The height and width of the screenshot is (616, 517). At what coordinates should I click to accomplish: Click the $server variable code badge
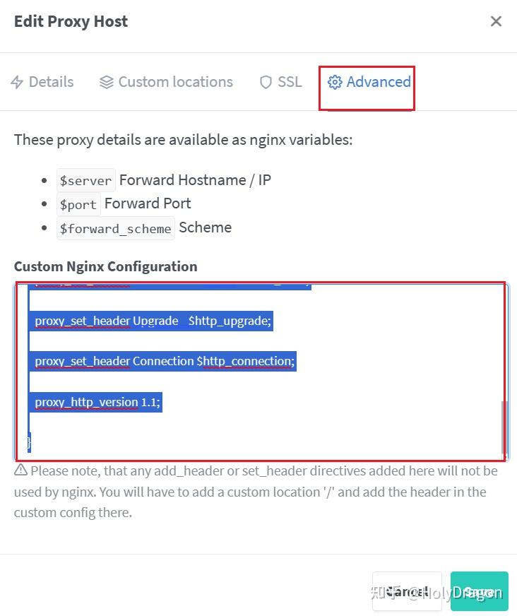click(85, 180)
